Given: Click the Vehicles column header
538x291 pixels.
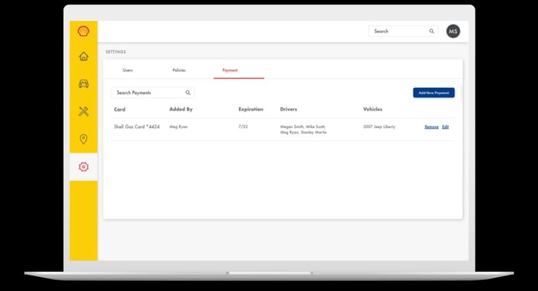Looking at the screenshot, I should pos(373,109).
